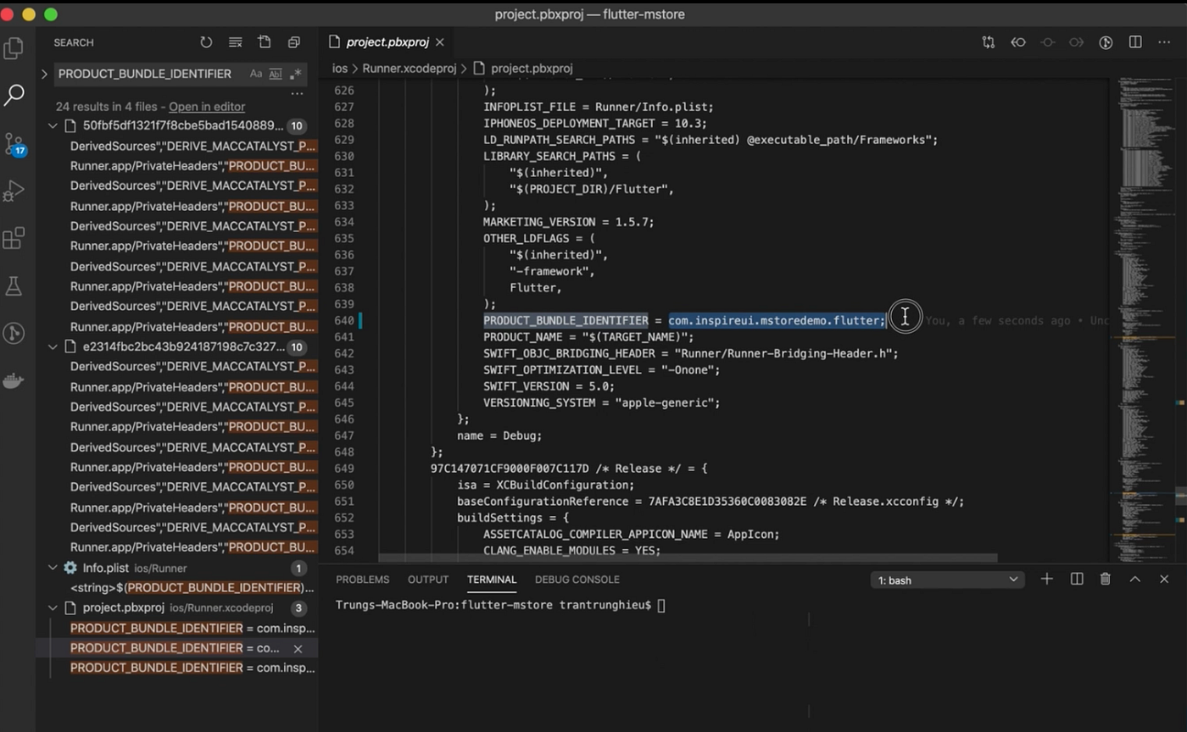
Task: Toggle Match Case in search box
Action: (256, 74)
